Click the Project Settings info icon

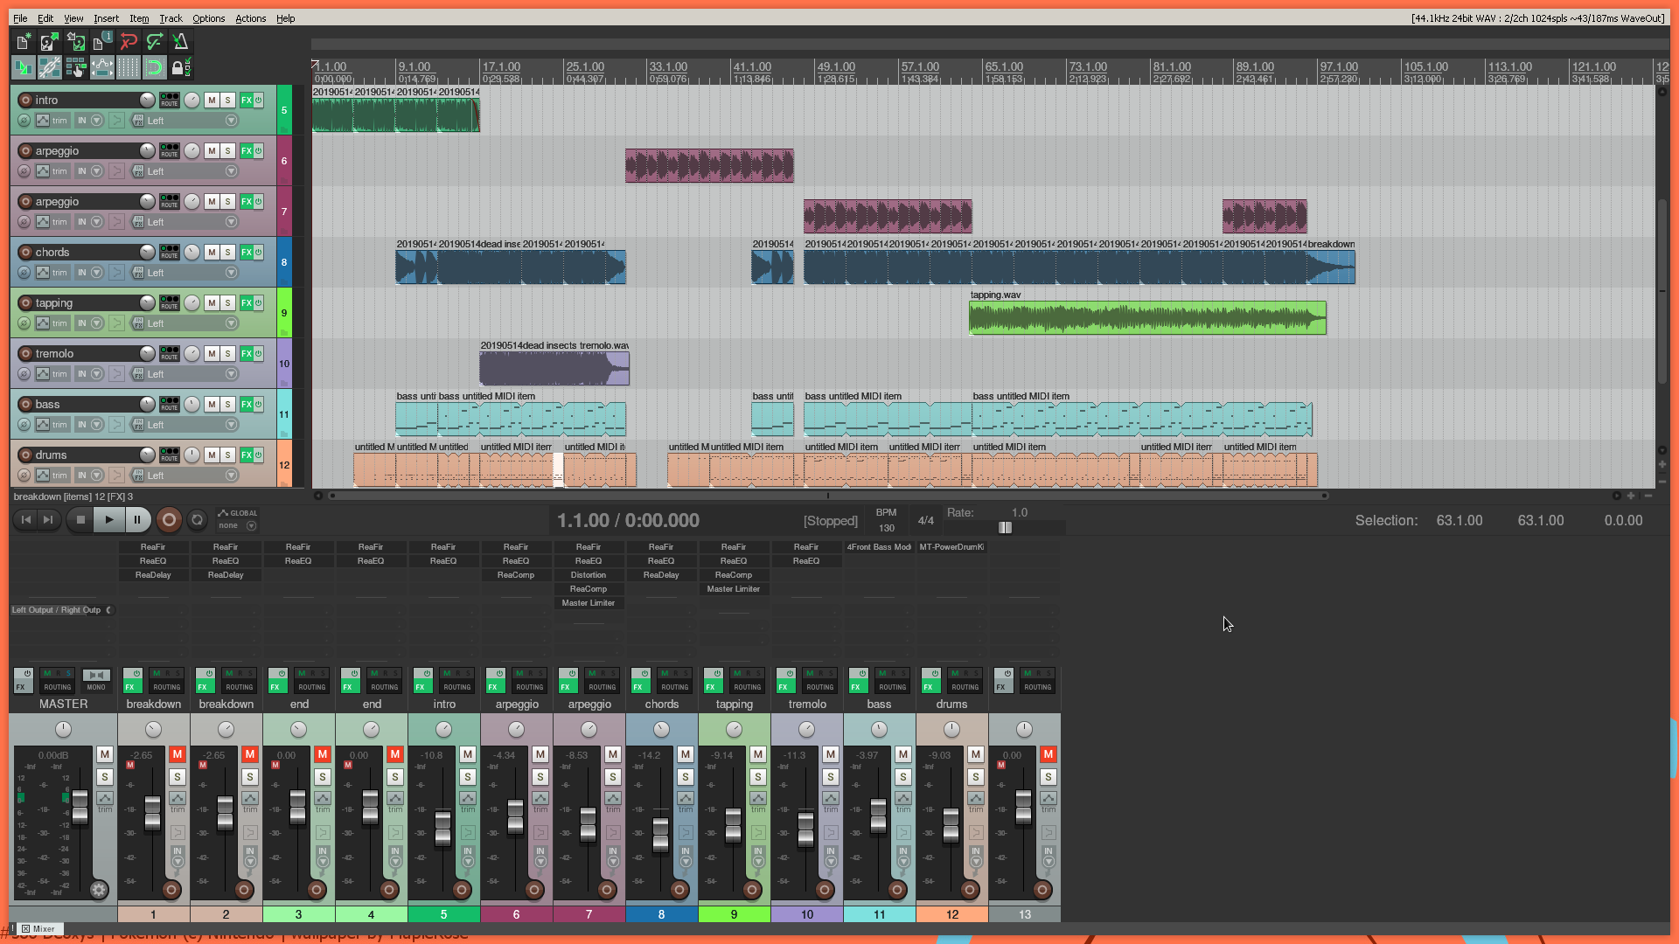coord(102,41)
